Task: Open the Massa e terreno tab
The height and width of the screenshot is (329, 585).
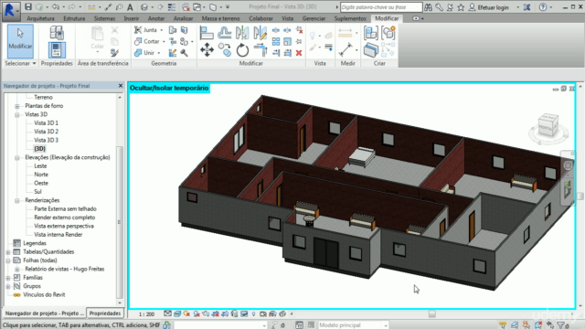Action: click(220, 18)
